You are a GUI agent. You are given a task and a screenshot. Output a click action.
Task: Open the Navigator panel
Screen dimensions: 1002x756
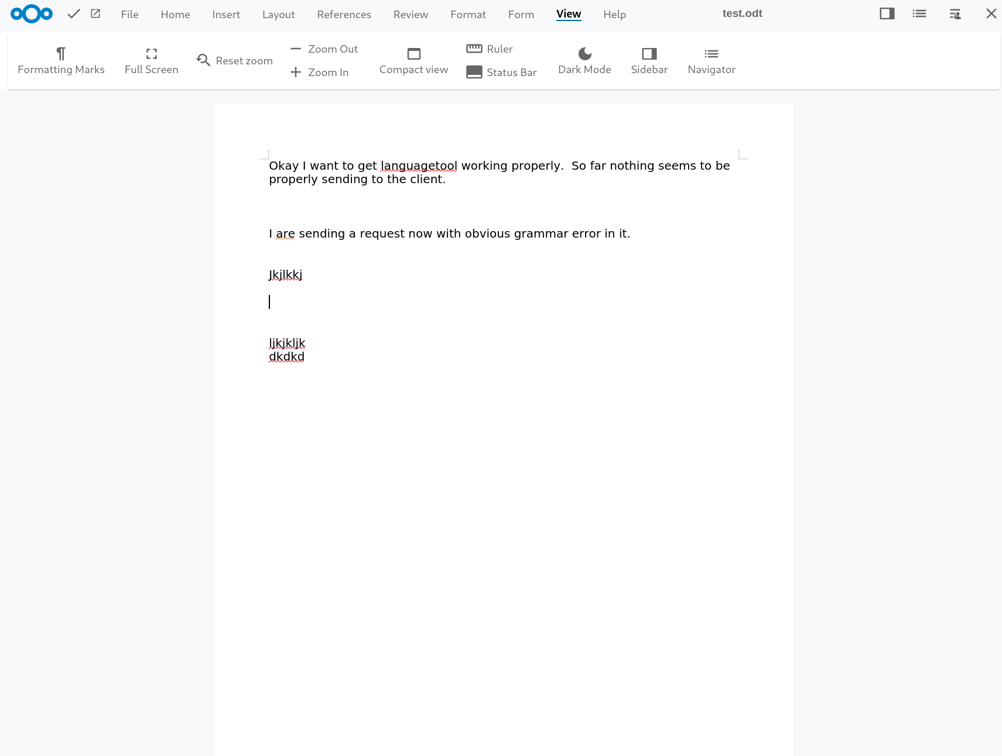pyautogui.click(x=711, y=60)
